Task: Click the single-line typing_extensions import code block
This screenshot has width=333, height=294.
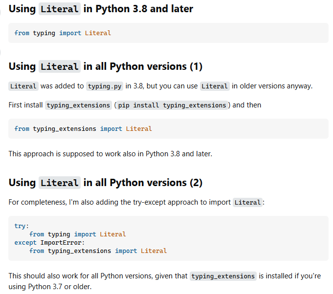Action: tap(83, 129)
